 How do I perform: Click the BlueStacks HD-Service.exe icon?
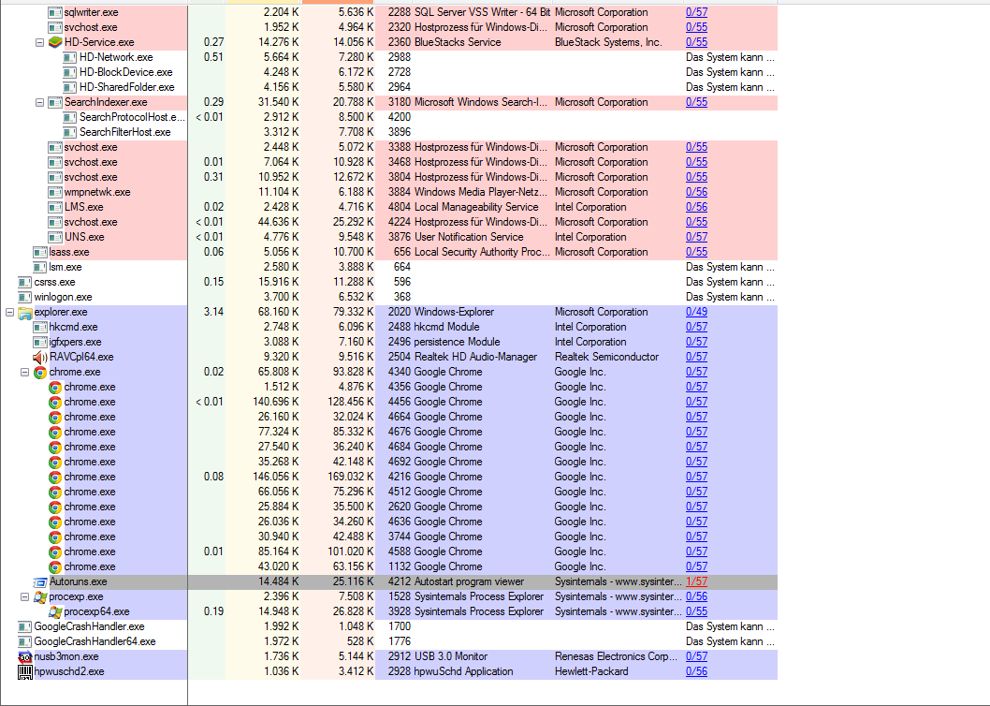pyautogui.click(x=55, y=42)
